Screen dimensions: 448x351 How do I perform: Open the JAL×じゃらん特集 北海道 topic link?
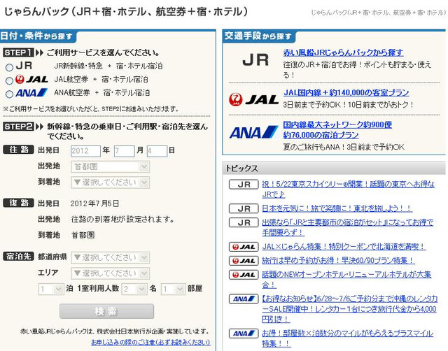pos(344,247)
